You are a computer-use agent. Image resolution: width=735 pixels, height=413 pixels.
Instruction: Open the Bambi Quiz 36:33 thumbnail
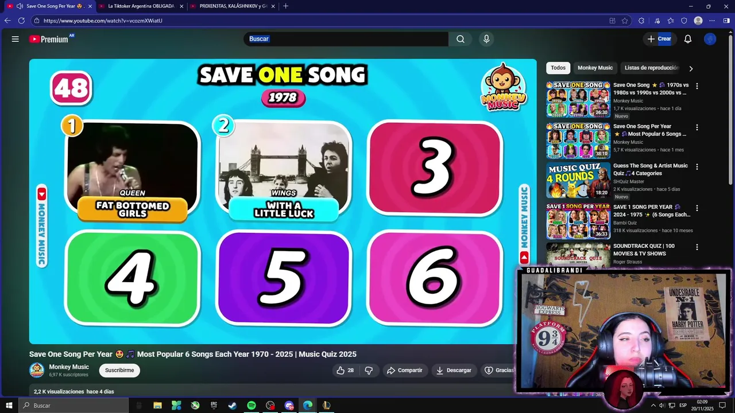click(x=578, y=221)
